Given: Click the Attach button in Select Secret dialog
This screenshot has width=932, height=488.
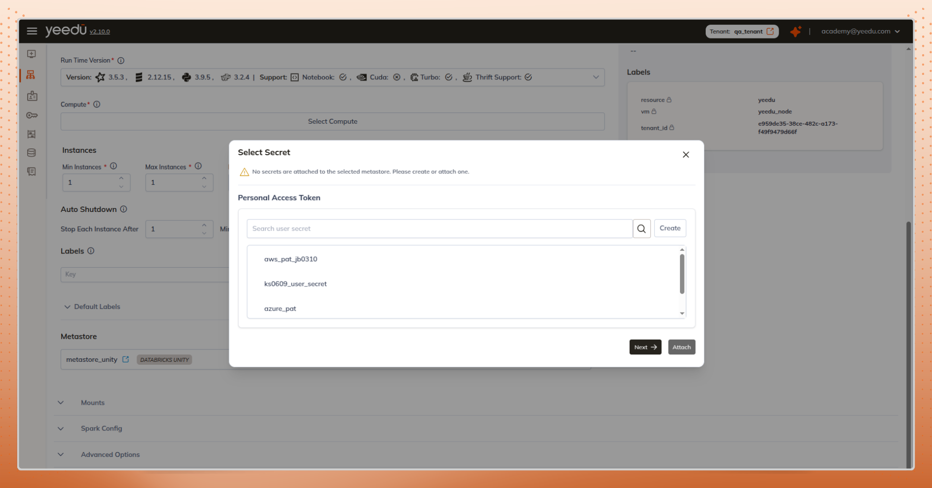Looking at the screenshot, I should [x=681, y=347].
